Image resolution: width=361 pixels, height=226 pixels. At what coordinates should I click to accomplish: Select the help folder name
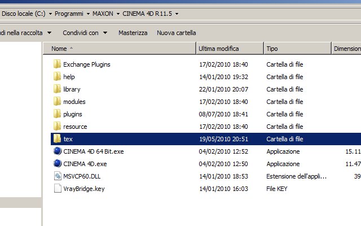pyautogui.click(x=69, y=77)
